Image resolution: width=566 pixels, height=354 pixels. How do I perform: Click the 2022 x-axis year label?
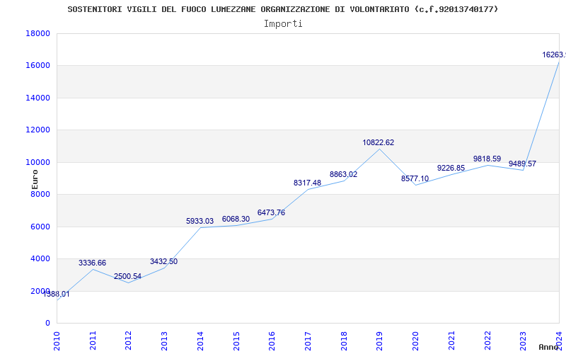click(x=487, y=338)
